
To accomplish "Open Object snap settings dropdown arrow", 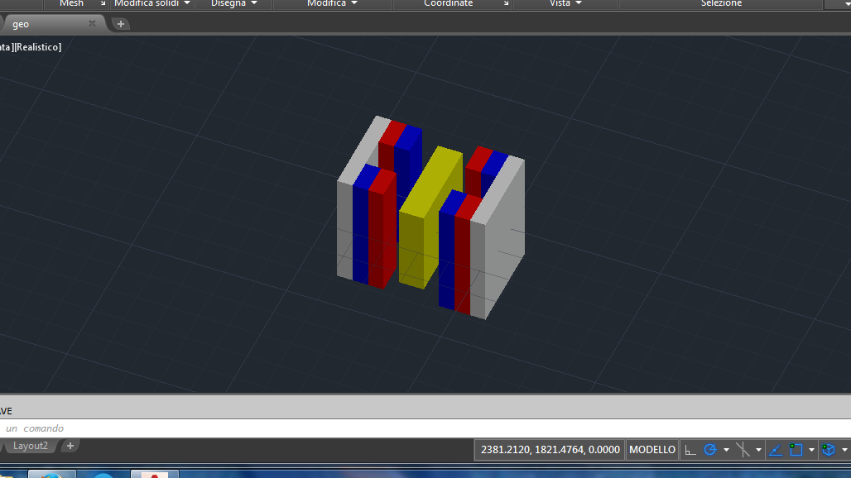I will pyautogui.click(x=811, y=450).
